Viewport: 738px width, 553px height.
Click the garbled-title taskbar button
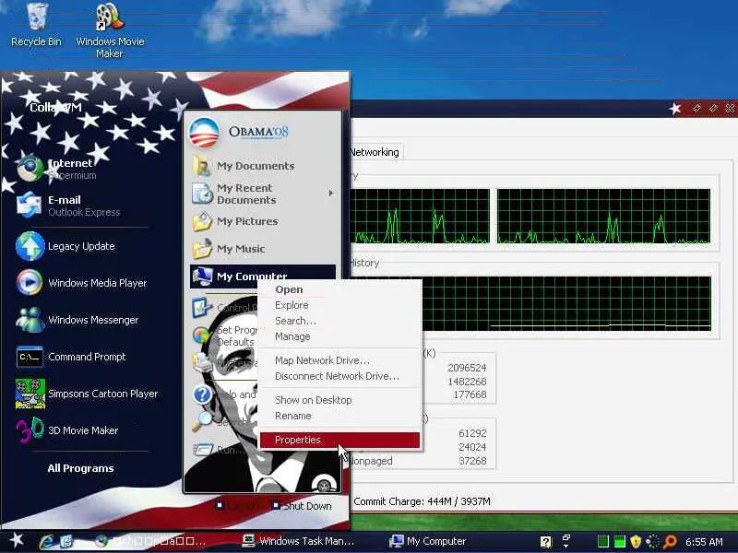tap(150, 541)
